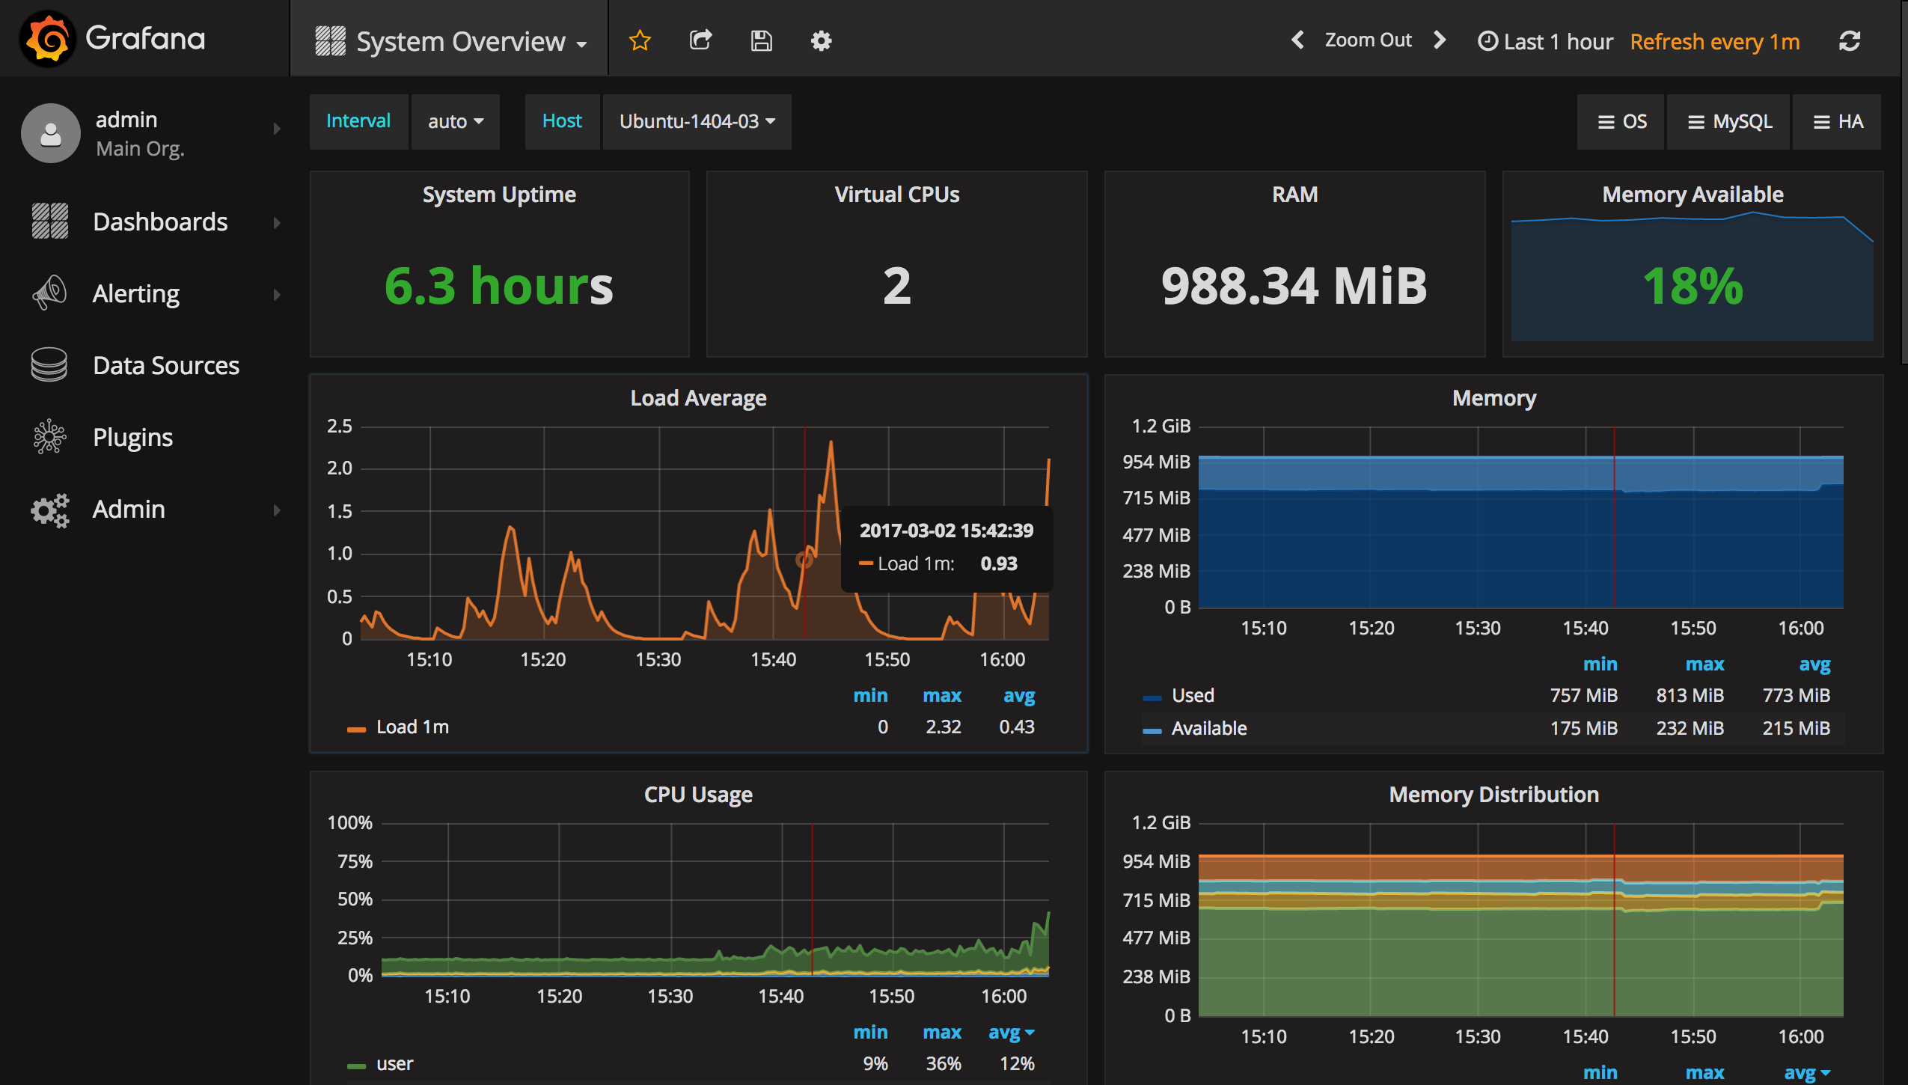The height and width of the screenshot is (1085, 1908).
Task: Expand the Host Ubuntu-1404-03 dropdown
Action: point(694,120)
